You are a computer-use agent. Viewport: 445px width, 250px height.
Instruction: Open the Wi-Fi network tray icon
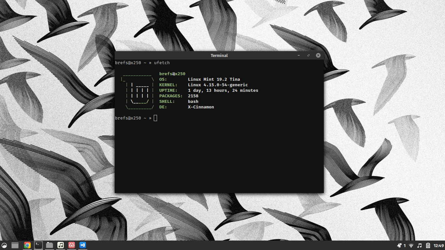(x=411, y=245)
